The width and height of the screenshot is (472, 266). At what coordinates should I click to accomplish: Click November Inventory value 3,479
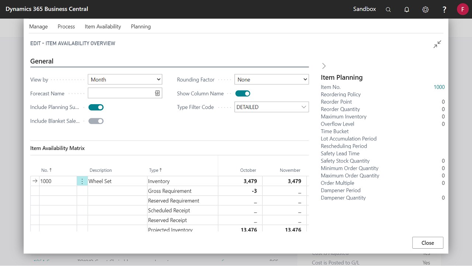click(x=295, y=181)
